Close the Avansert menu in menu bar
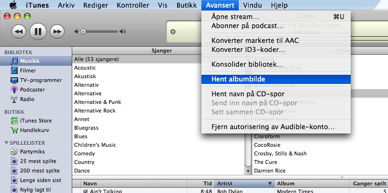 pos(220,5)
